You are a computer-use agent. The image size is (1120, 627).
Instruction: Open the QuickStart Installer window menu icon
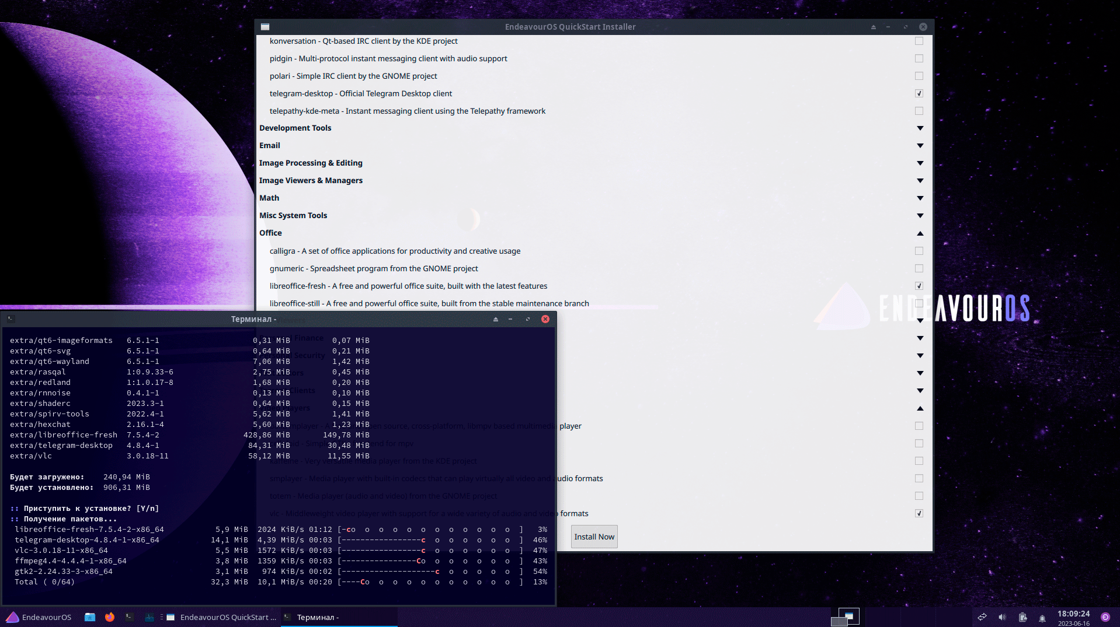pos(265,27)
